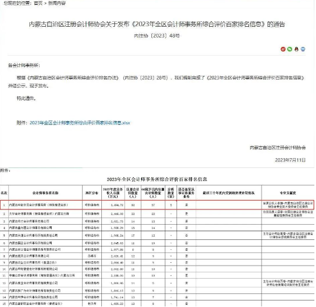Click the notice headline about 2023年百家排名信息
Viewport: 316px width, 307px height.
point(157,24)
